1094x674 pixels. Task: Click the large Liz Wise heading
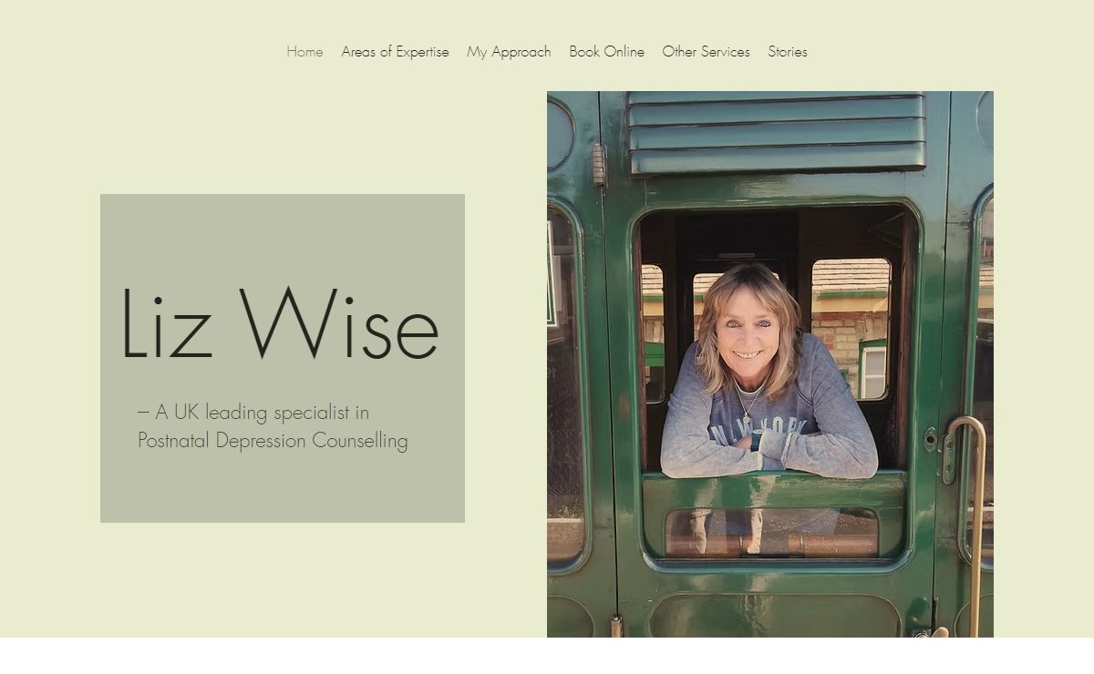point(280,325)
